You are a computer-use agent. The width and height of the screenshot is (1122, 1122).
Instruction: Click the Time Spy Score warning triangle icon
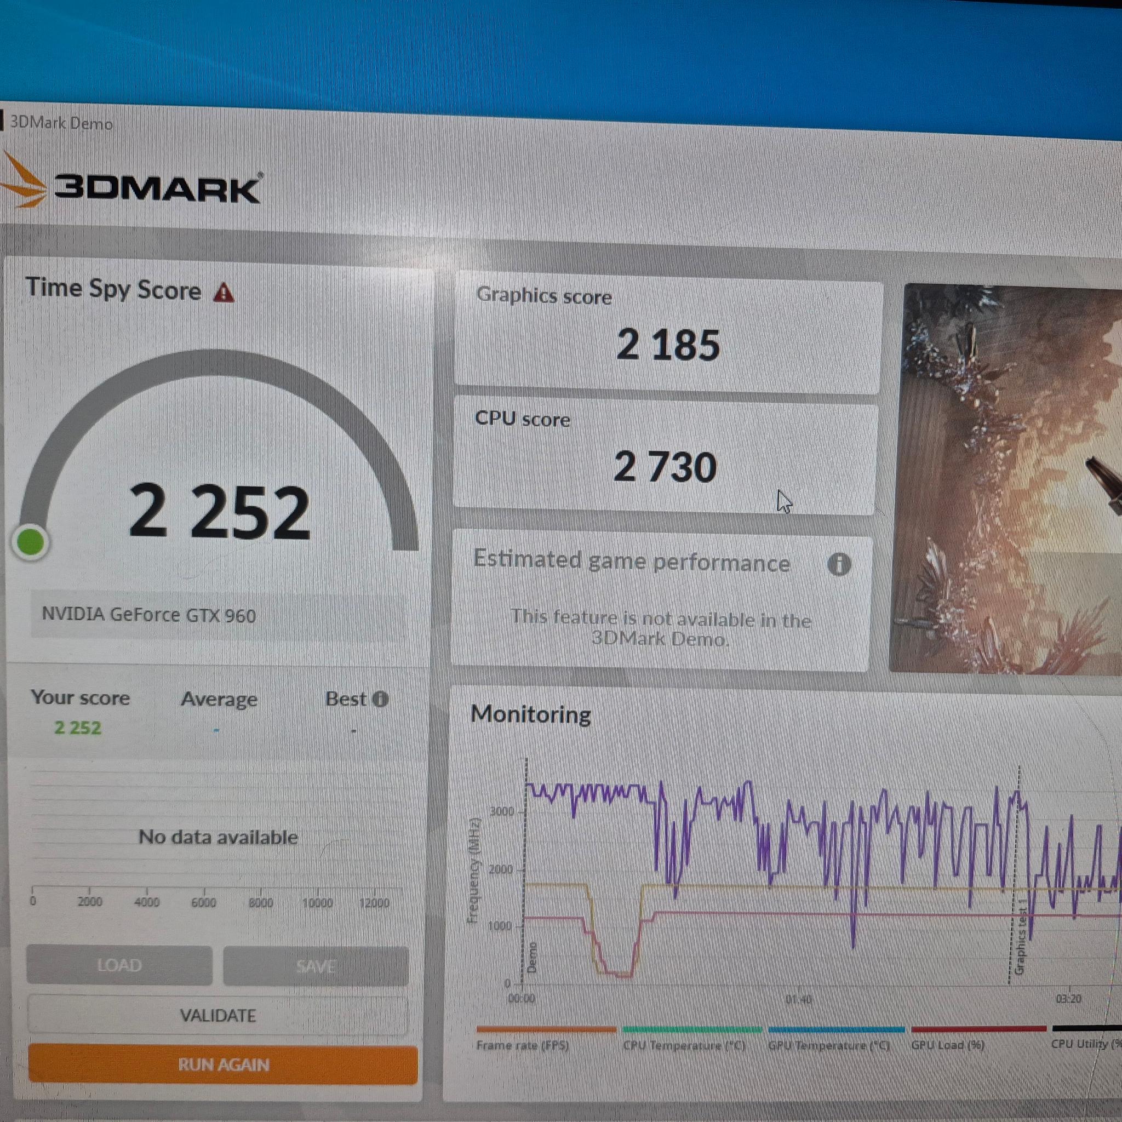[224, 293]
